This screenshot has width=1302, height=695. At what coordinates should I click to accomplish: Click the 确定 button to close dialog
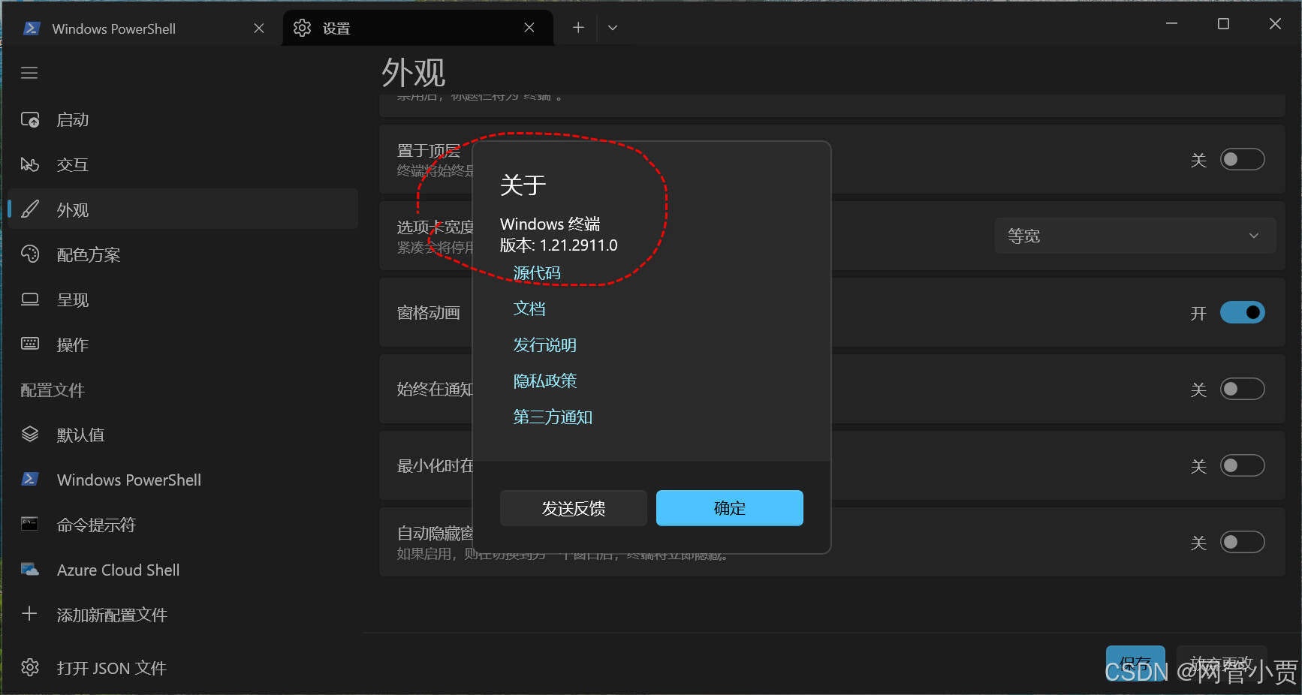point(730,508)
